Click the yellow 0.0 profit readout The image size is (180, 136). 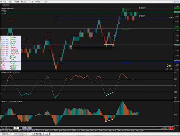(169, 66)
